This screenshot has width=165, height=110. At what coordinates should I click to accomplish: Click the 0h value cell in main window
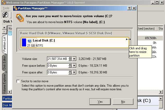(155, 43)
